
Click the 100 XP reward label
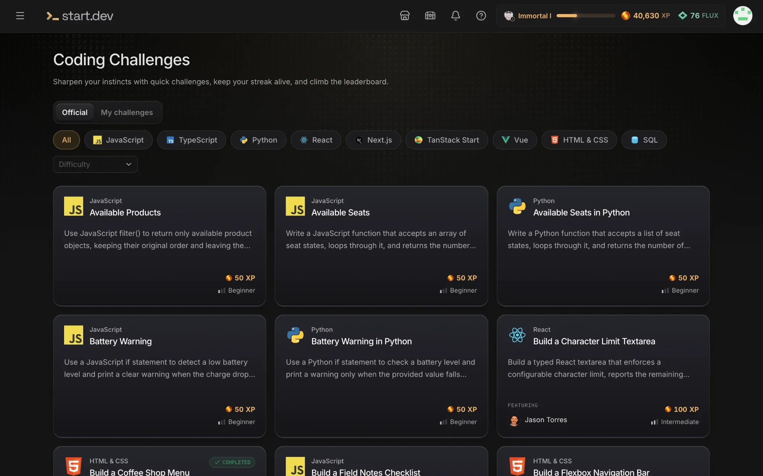pyautogui.click(x=682, y=409)
